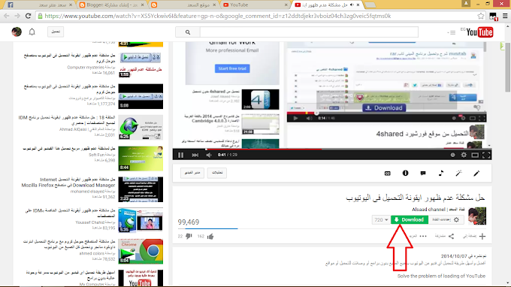Open channel settings gear beside Download
Image resolution: width=511 pixels, height=287 pixels.
click(x=456, y=220)
